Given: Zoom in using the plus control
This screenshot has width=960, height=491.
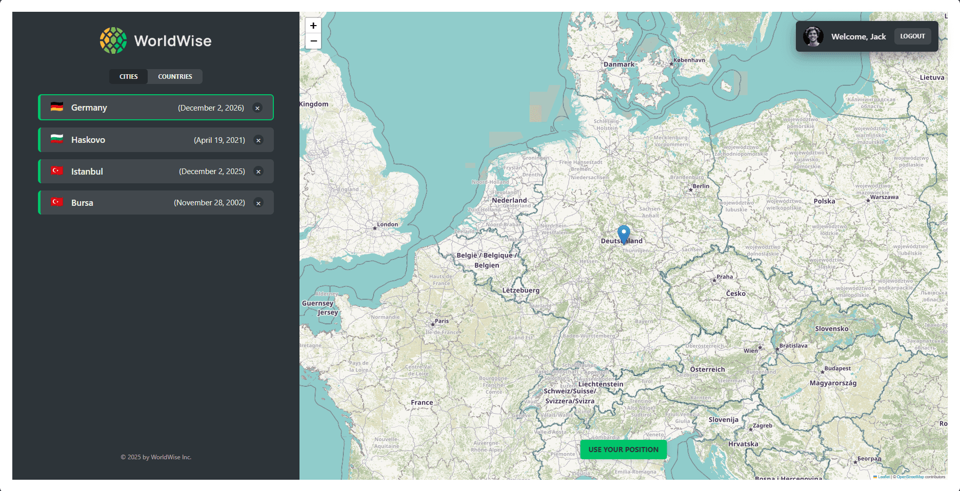Looking at the screenshot, I should [x=313, y=25].
